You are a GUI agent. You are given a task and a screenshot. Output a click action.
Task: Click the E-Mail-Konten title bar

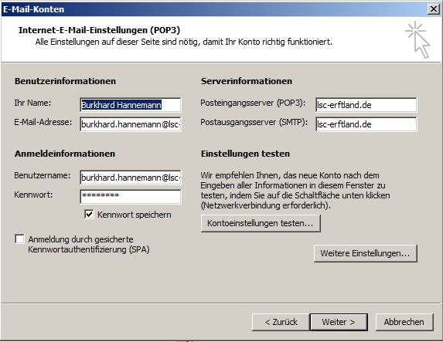pyautogui.click(x=215, y=9)
